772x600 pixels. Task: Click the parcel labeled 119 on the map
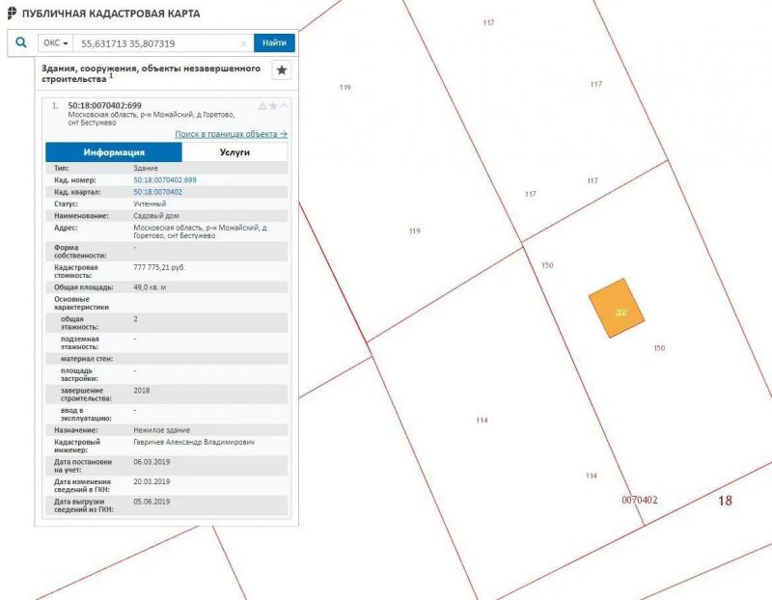click(x=415, y=231)
